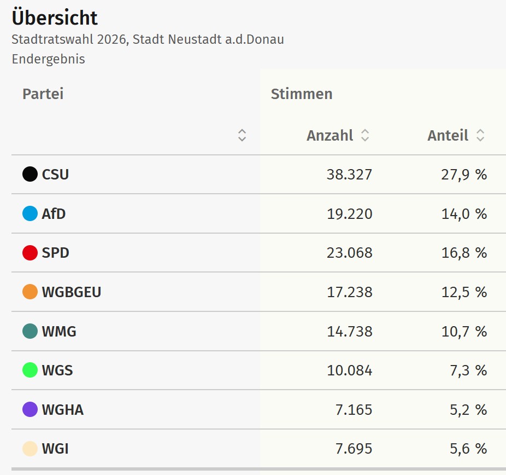Click the orange WGBGEU color dot
This screenshot has width=506, height=475.
(30, 292)
